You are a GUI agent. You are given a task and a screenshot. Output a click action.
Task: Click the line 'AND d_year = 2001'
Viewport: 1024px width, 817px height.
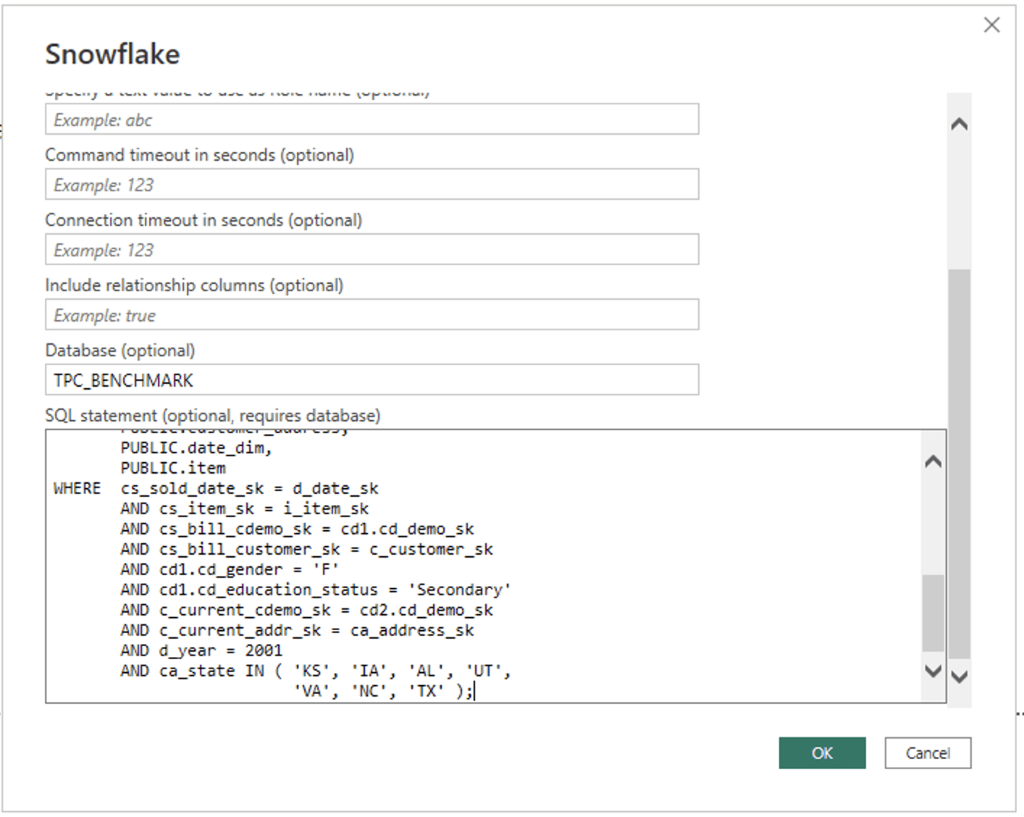click(201, 650)
